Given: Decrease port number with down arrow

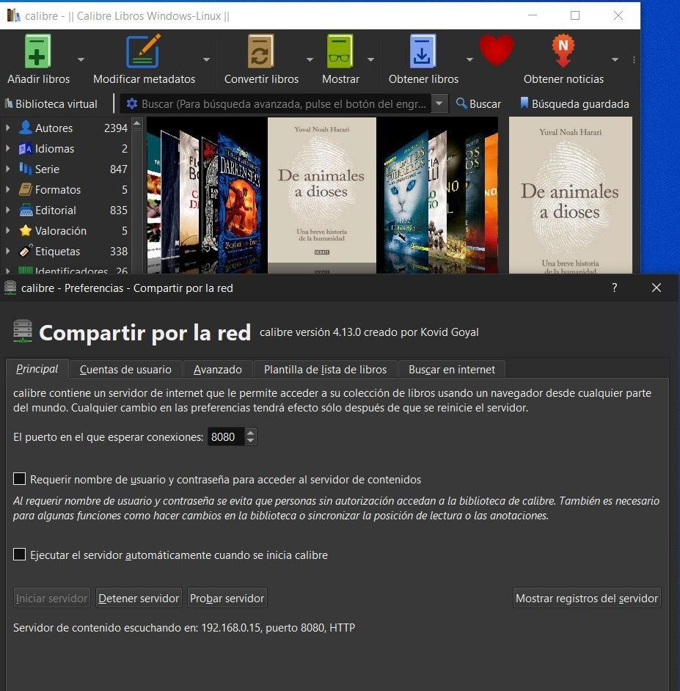Looking at the screenshot, I should 250,441.
